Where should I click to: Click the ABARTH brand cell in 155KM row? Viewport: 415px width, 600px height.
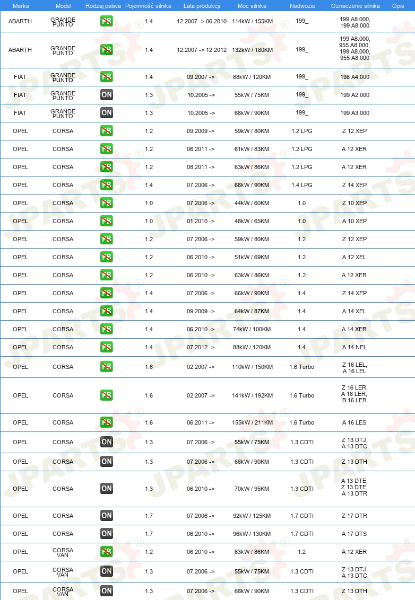point(20,21)
